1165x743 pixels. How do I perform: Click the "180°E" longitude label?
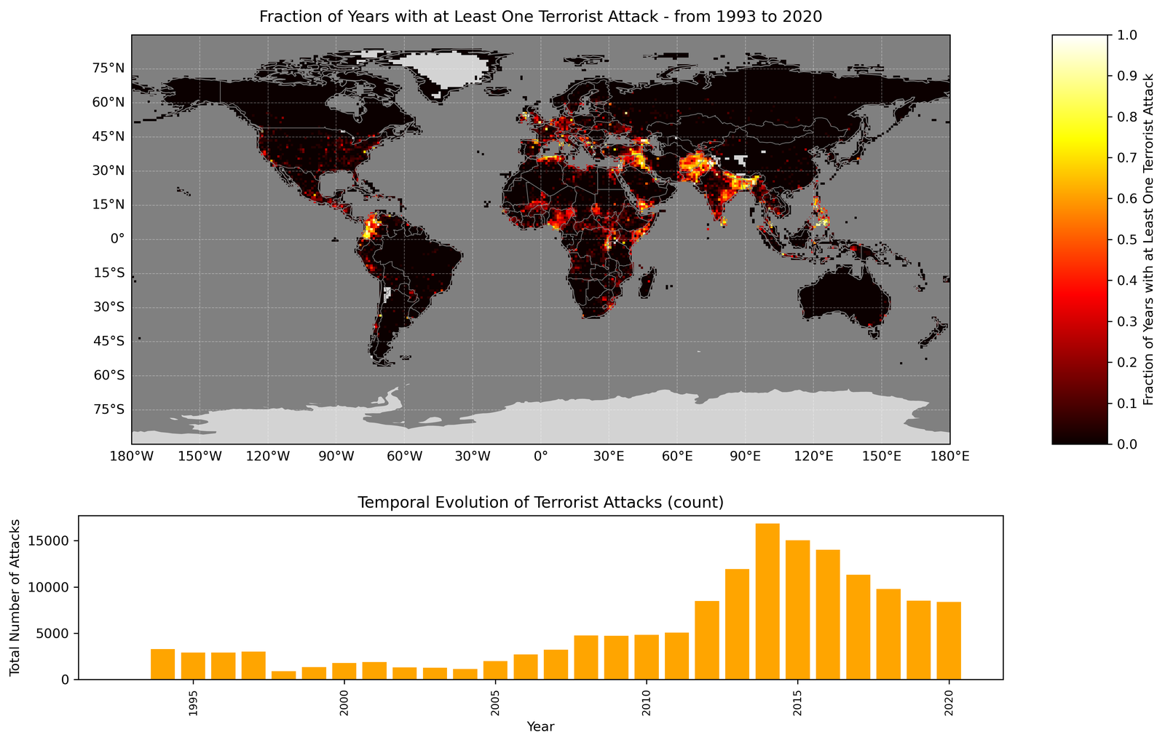(950, 457)
